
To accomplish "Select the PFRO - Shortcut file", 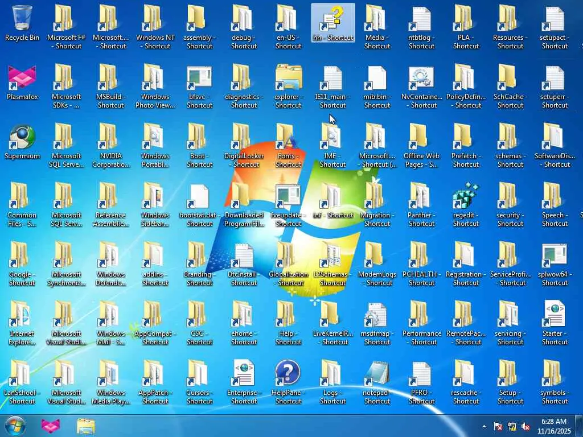I will 422,383.
